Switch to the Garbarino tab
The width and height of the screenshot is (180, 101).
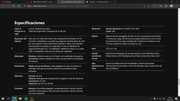coord(99,2)
